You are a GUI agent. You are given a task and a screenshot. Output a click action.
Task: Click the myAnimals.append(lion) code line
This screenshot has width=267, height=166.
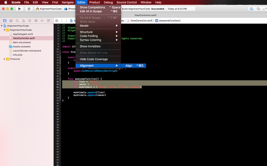pos(89,93)
